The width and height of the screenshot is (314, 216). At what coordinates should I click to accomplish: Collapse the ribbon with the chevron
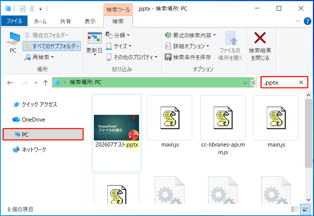(298, 21)
